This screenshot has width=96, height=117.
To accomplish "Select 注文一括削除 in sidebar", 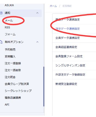I will pyautogui.click(x=13, y=70).
